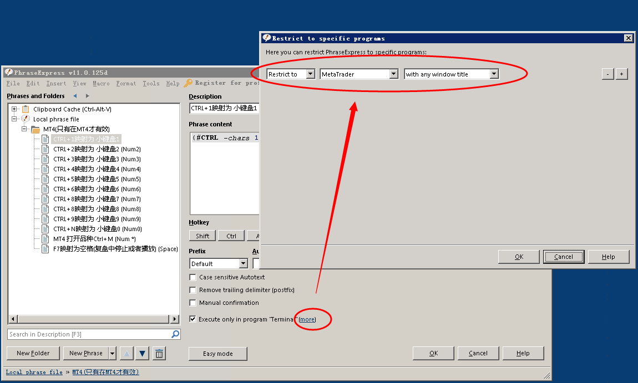Click the document icon beside the Num7 phrase

[45, 199]
